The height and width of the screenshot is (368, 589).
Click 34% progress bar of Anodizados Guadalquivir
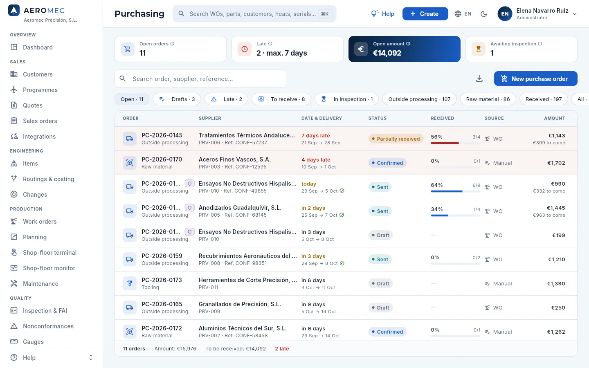point(456,215)
